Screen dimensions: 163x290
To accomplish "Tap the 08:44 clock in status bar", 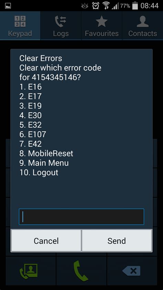I will (150, 6).
